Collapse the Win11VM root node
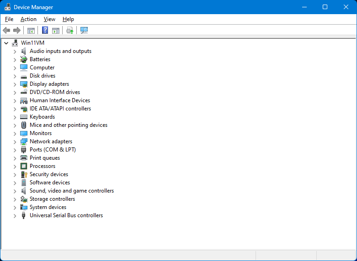Screen dimensions: 357x261 (6, 43)
